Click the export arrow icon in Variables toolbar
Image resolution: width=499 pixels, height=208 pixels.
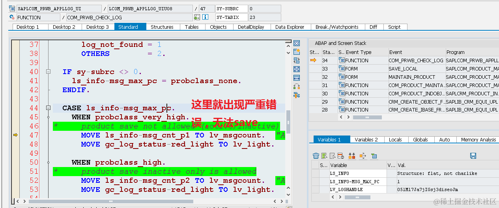[x=363, y=156]
